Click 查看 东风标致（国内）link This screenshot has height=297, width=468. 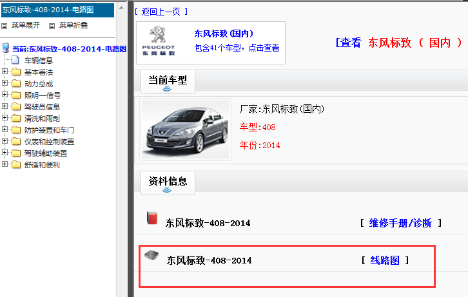tap(399, 43)
